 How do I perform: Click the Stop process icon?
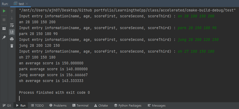click(x=4, y=20)
